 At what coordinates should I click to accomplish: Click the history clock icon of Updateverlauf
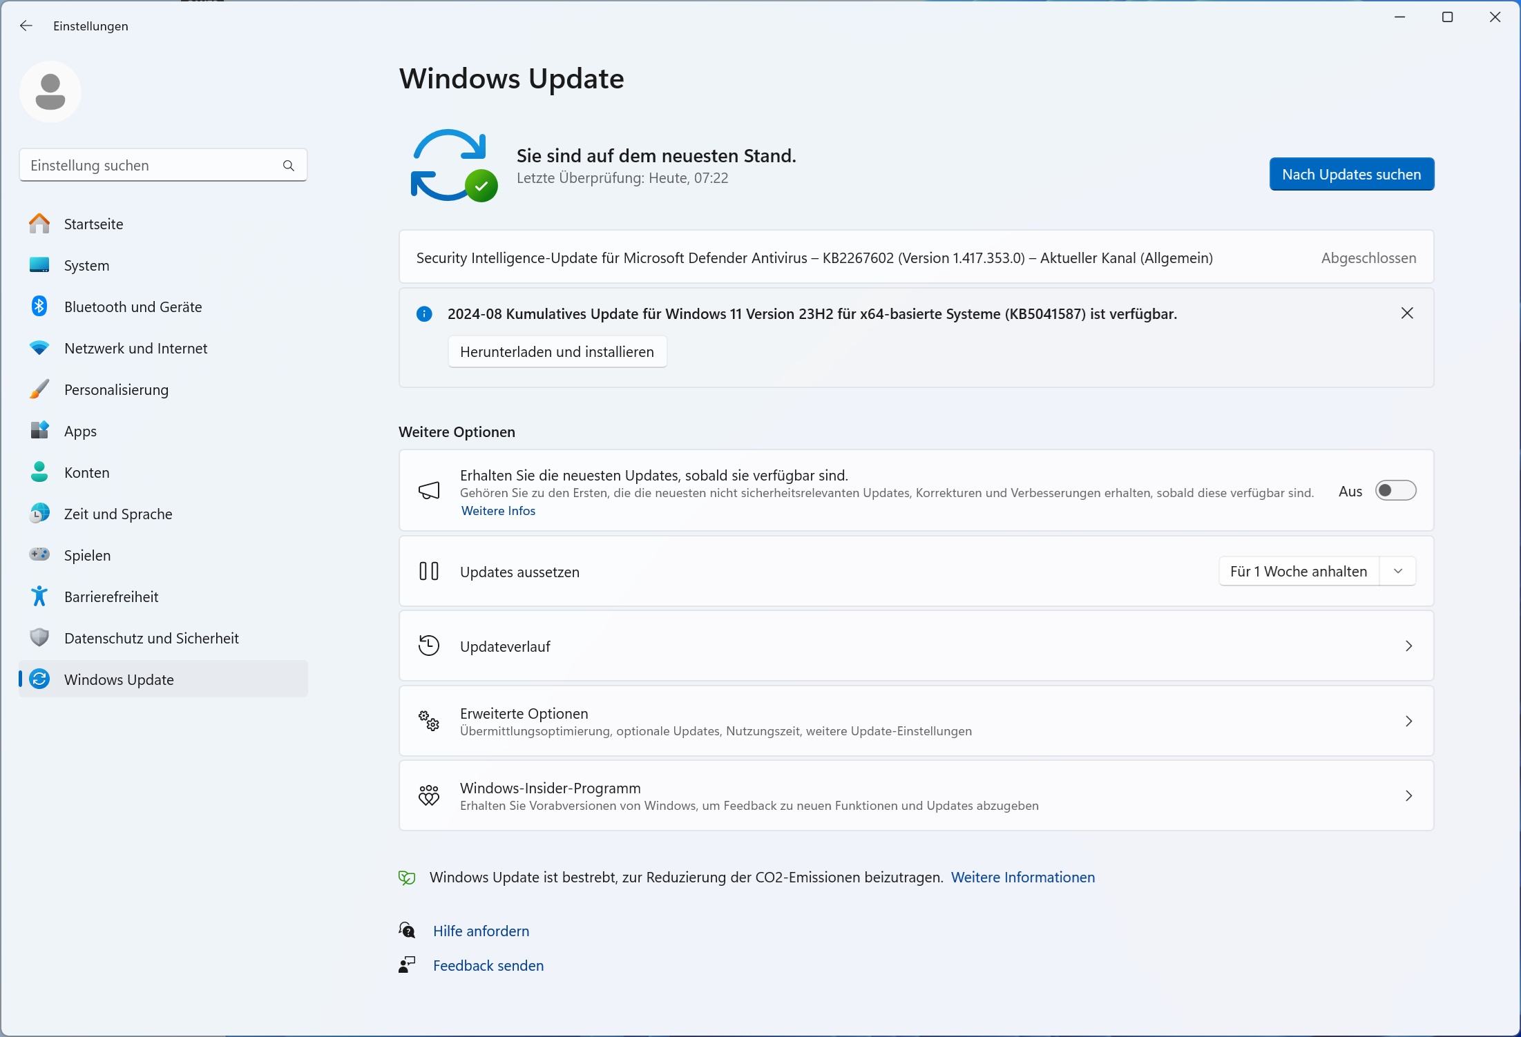[429, 646]
